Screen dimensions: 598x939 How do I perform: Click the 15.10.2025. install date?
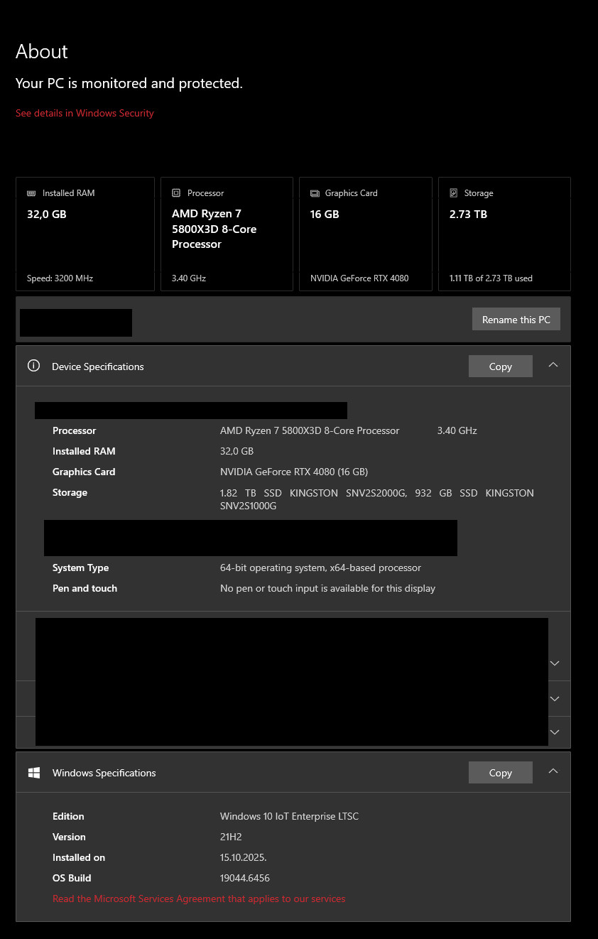point(244,857)
